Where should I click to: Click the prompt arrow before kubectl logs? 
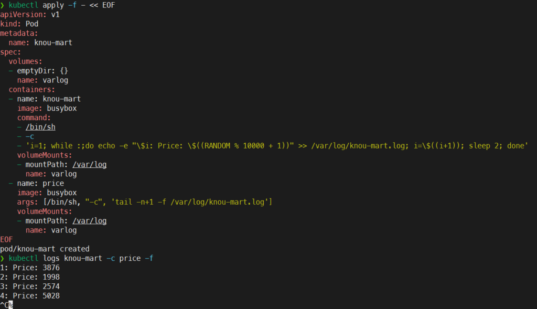coord(3,258)
